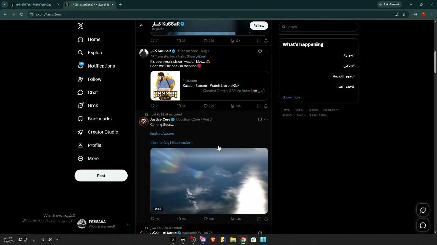Expand the footer More menu

301,115
